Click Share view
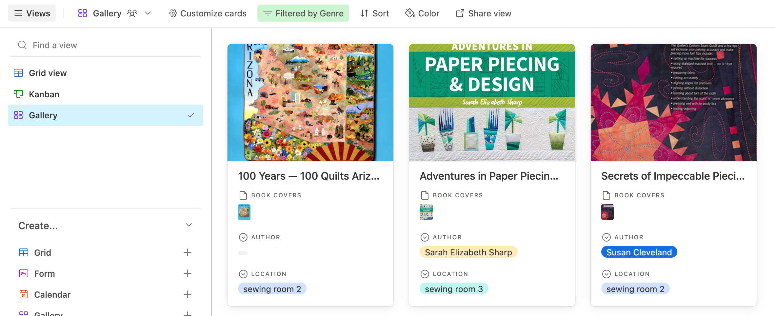The image size is (775, 316). pyautogui.click(x=483, y=13)
